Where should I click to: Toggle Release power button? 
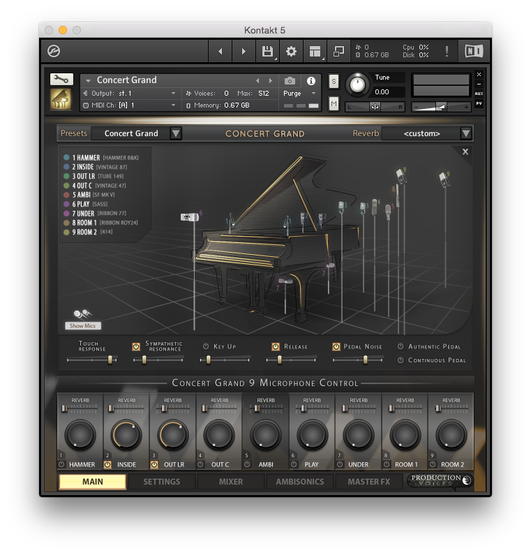click(x=276, y=347)
